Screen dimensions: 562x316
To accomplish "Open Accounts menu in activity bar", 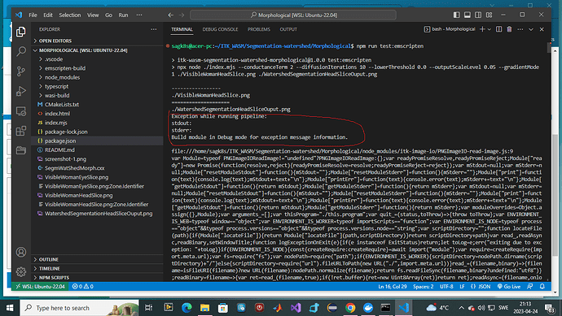I will [x=21, y=252].
